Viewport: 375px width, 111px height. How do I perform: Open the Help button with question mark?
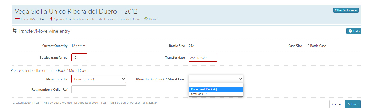pyautogui.click(x=354, y=31)
